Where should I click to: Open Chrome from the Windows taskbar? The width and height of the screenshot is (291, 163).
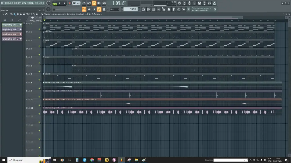click(x=92, y=160)
